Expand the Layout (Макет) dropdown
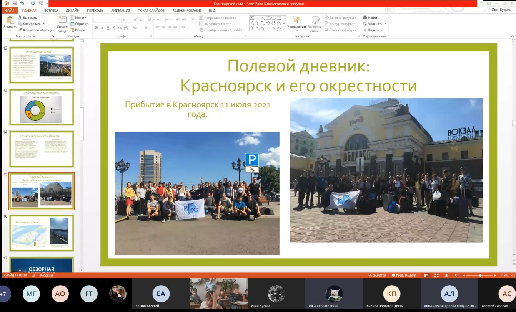The height and width of the screenshot is (312, 516). 79,18
